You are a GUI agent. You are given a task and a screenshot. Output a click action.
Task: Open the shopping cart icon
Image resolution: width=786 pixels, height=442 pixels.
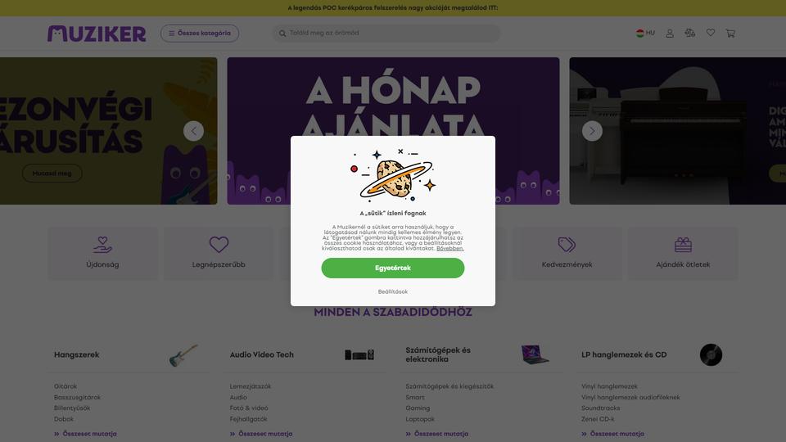tap(730, 33)
